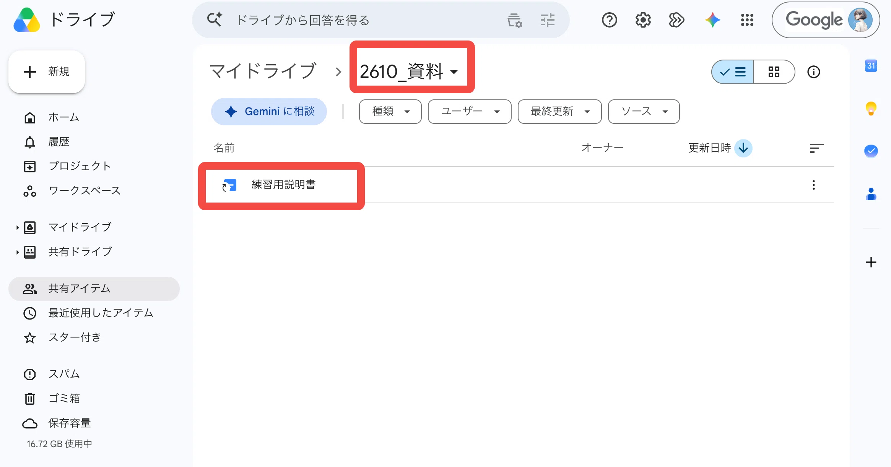Sort by the 名前 column header
The image size is (891, 467).
pos(224,148)
